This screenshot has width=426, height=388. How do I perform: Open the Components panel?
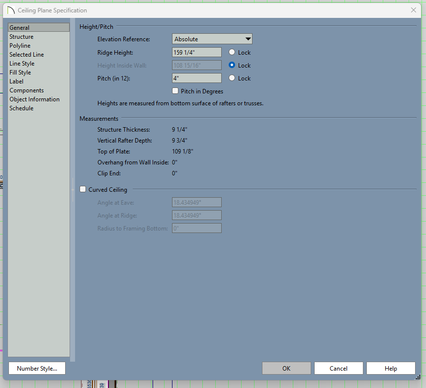pyautogui.click(x=26, y=90)
